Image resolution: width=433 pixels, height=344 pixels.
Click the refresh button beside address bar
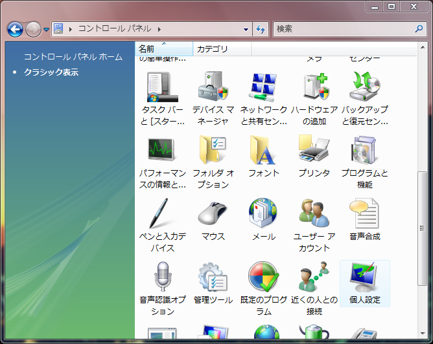click(x=261, y=29)
